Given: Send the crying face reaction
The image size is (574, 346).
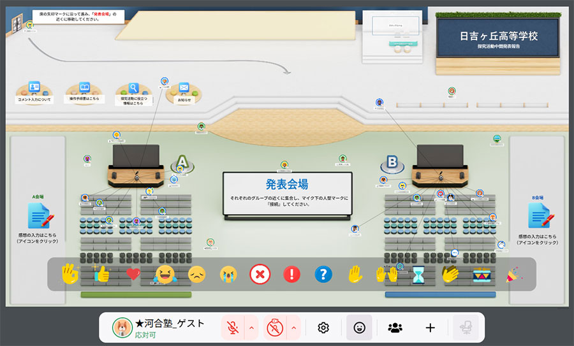Looking at the screenshot, I should (228, 274).
